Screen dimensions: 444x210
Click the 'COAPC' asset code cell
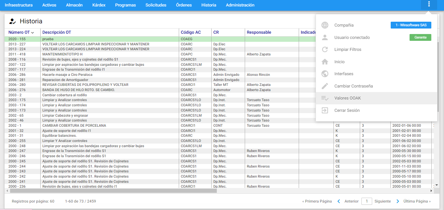click(x=187, y=54)
